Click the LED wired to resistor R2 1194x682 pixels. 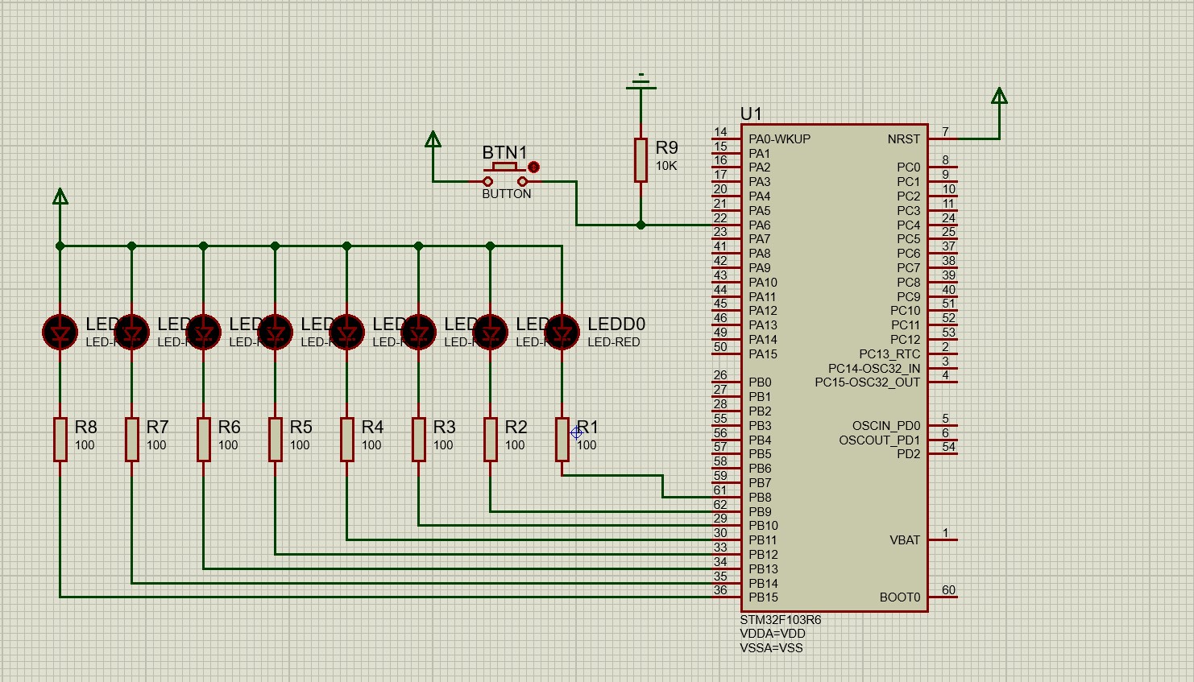(x=490, y=332)
